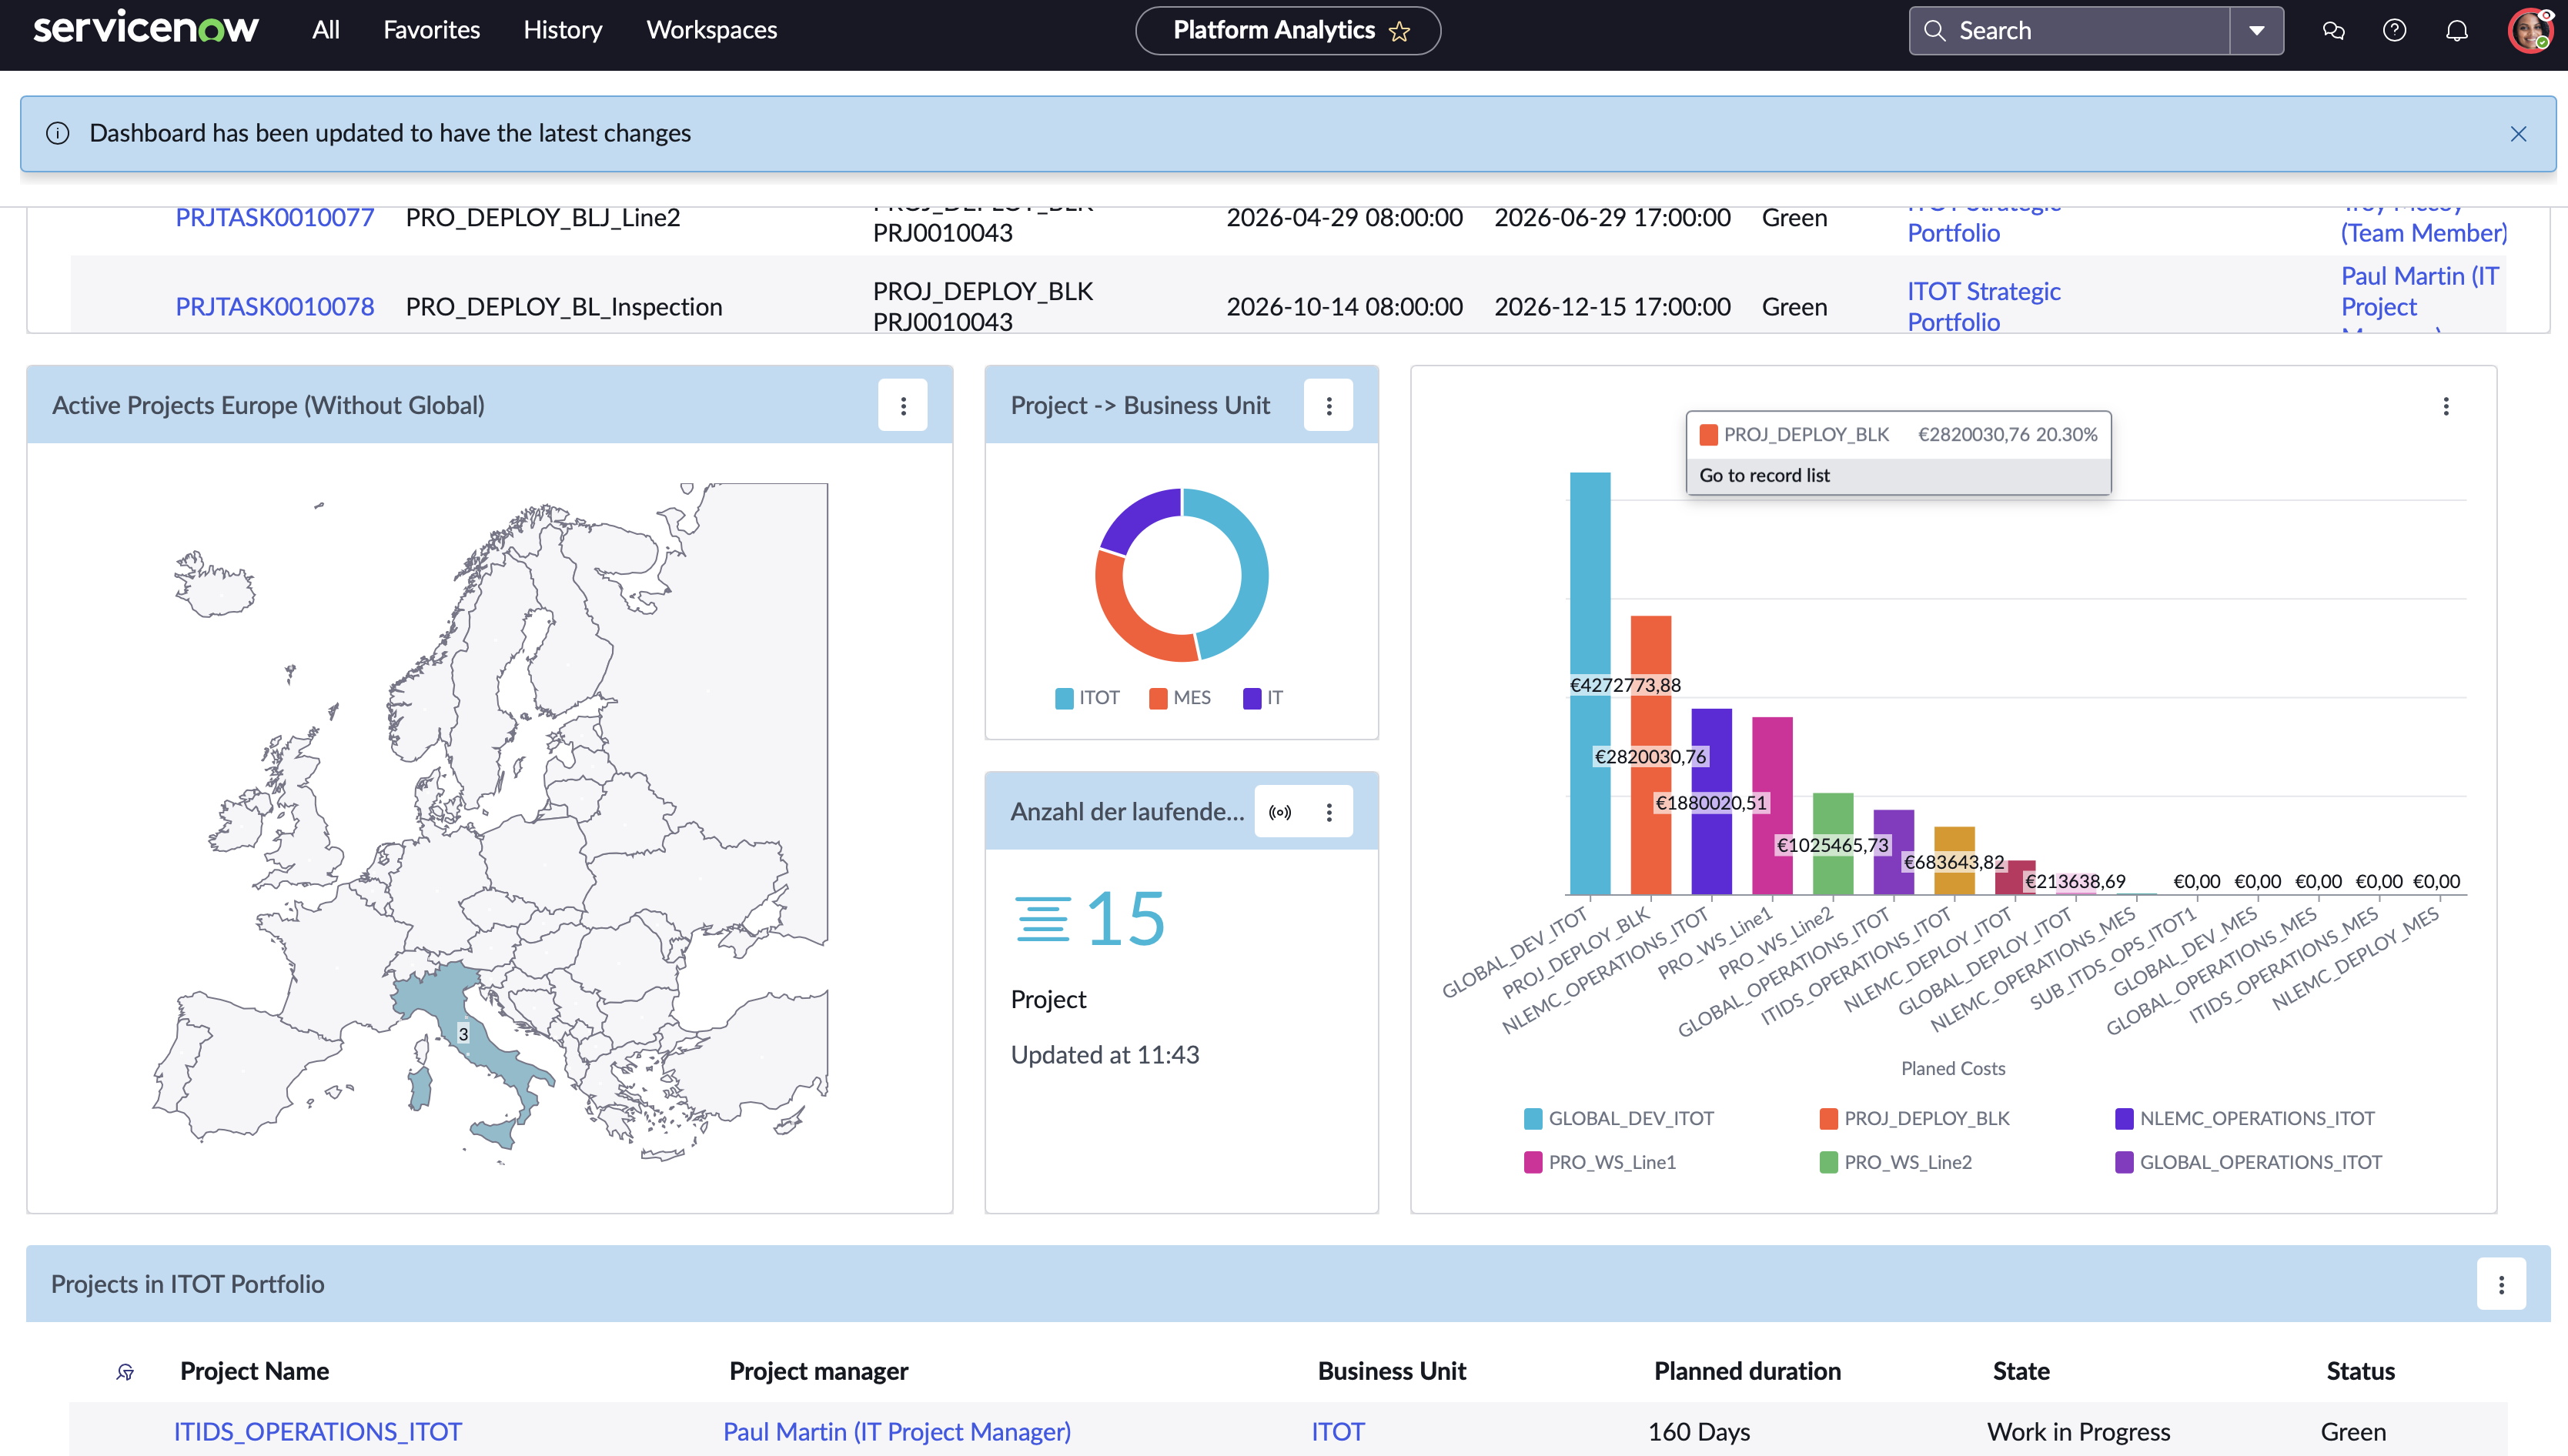Dismiss the dashboard updated banner
This screenshot has height=1456, width=2568.
(2518, 134)
